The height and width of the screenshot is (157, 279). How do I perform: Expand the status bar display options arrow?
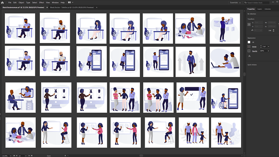coord(65,156)
